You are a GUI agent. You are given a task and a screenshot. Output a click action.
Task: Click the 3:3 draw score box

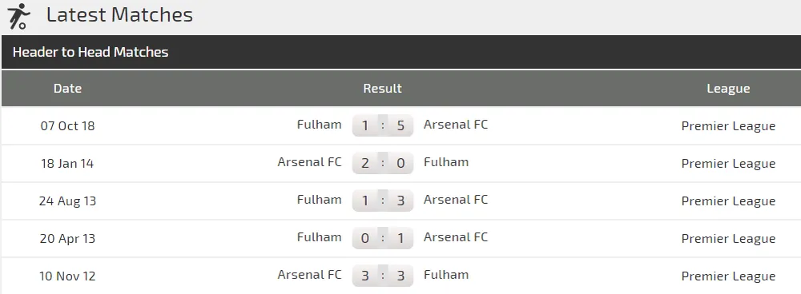click(x=383, y=276)
